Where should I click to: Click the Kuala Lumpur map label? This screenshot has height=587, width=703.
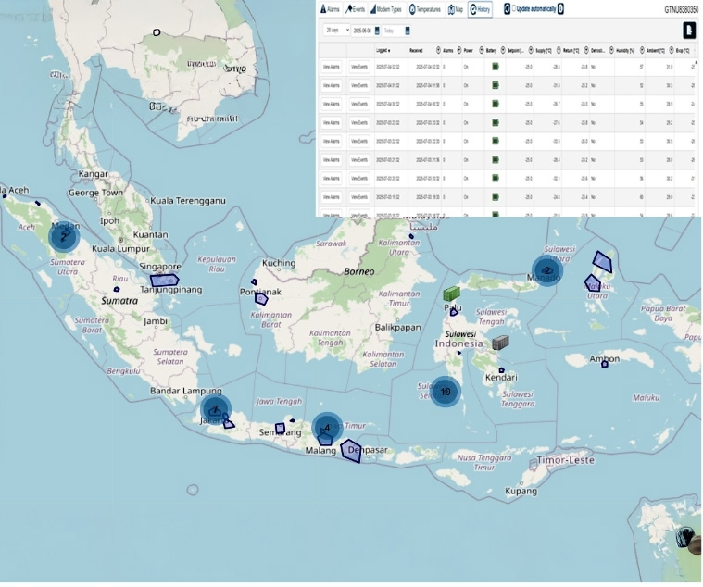[x=120, y=249]
